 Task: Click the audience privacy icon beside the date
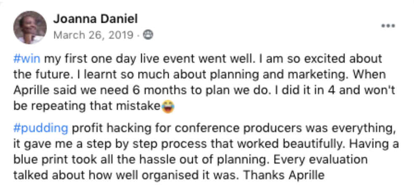click(x=148, y=35)
